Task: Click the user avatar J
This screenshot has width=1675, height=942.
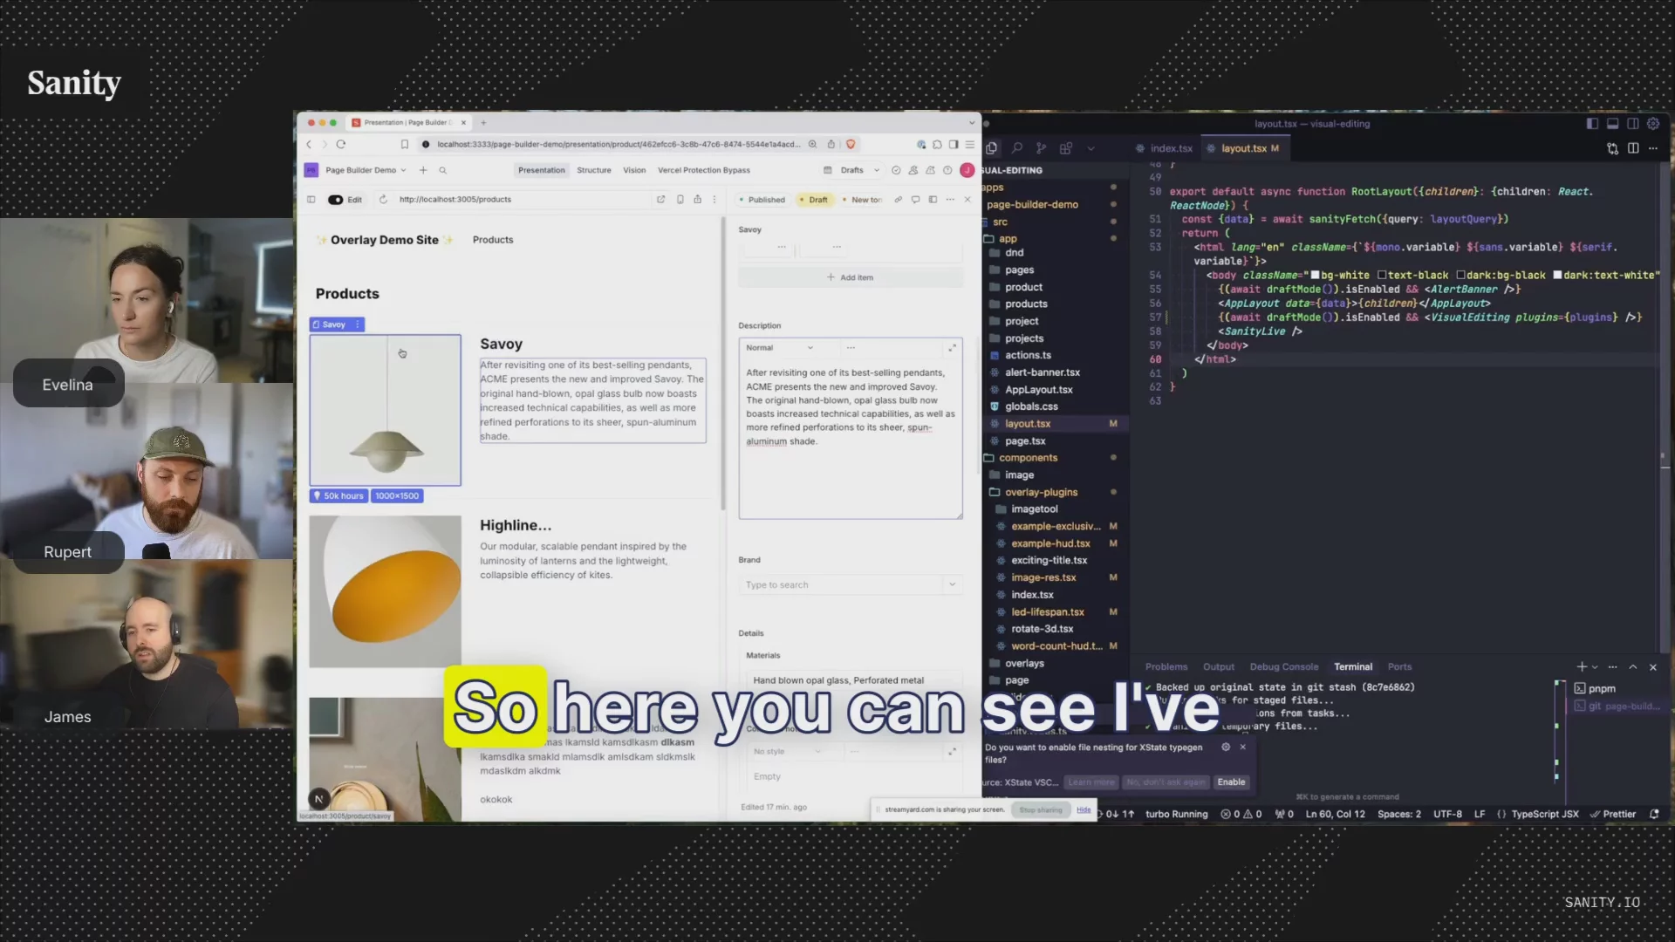Action: [x=967, y=170]
